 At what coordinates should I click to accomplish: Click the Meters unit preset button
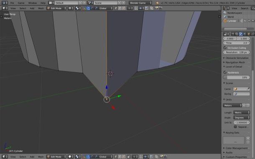(232, 106)
